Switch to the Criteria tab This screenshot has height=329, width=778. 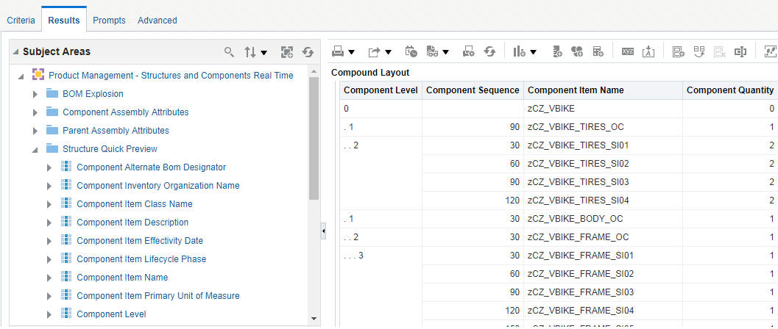click(x=21, y=21)
